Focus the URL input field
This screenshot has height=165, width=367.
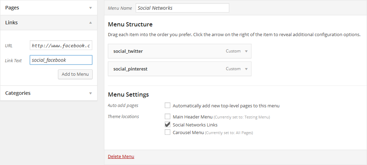[61, 46]
